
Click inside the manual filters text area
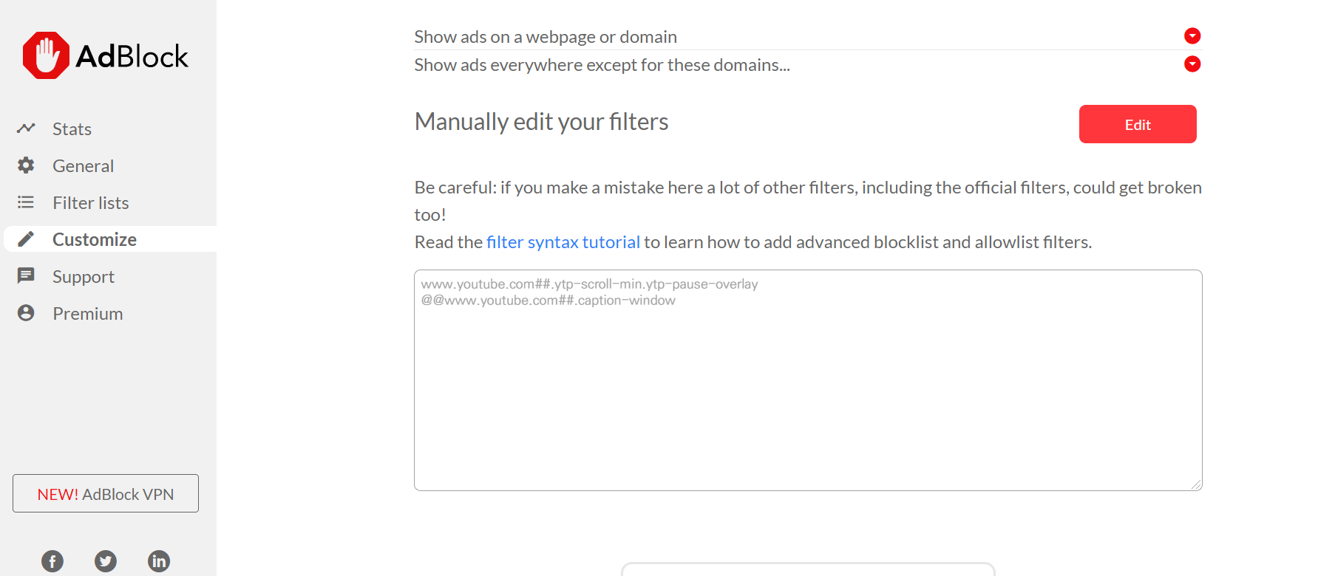(808, 380)
